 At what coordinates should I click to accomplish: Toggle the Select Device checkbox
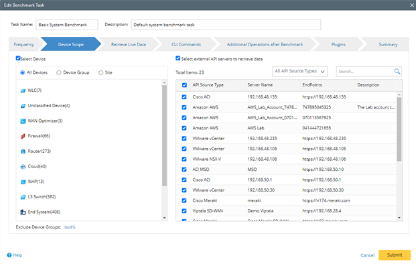[x=18, y=58]
